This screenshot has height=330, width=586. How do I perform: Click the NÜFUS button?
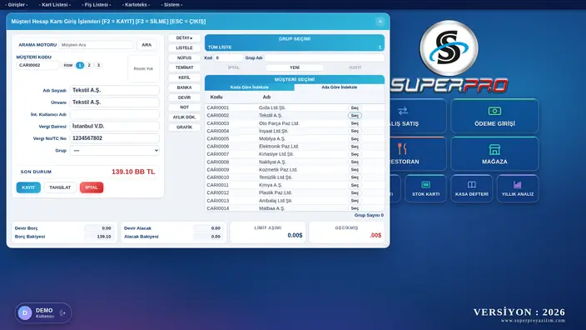tap(184, 58)
